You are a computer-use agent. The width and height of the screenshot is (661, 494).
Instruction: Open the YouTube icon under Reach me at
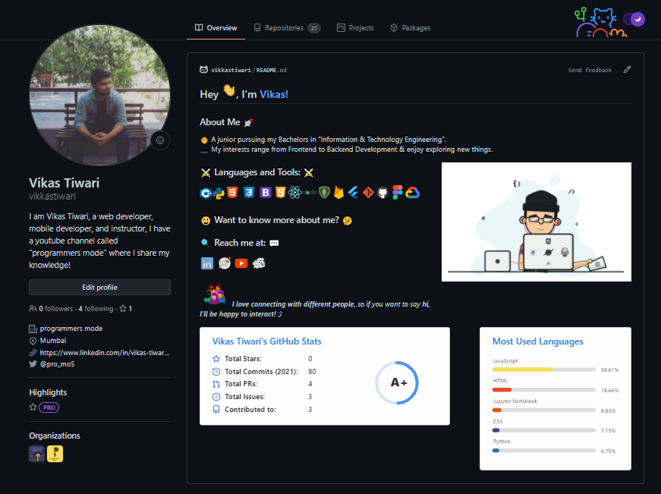241,263
